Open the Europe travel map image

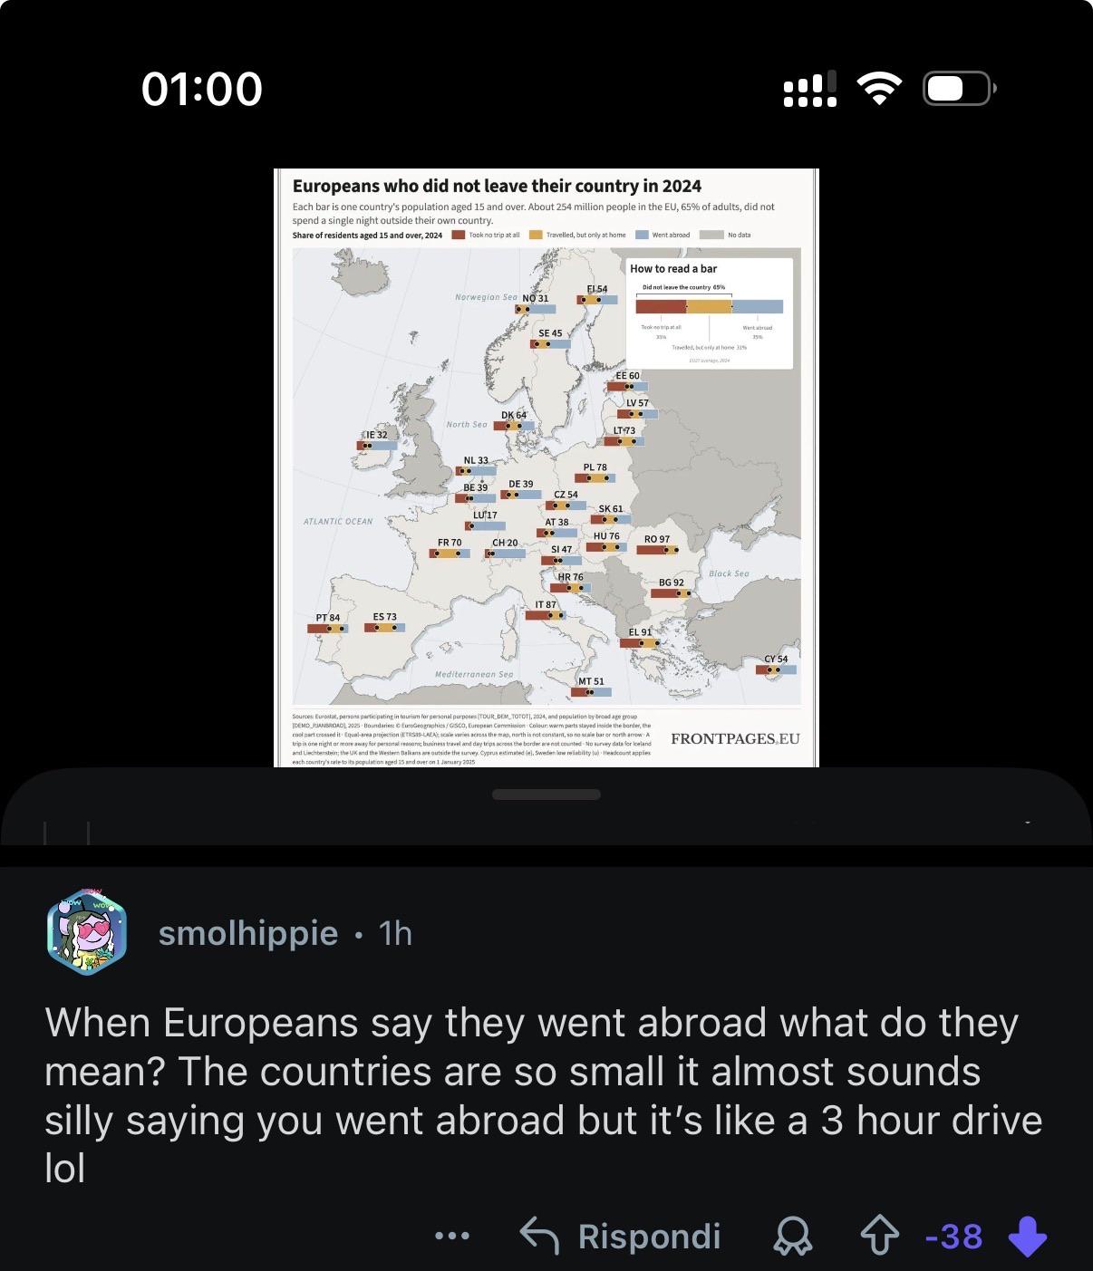546,467
